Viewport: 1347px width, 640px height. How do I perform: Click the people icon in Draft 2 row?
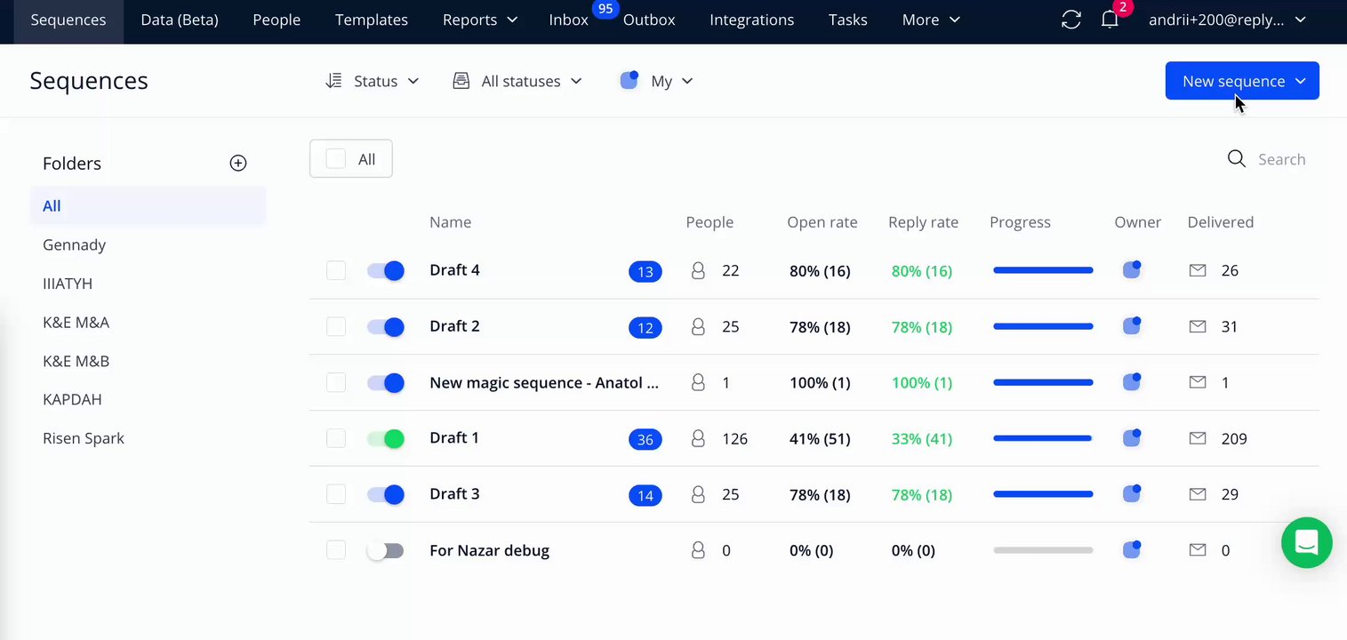698,326
